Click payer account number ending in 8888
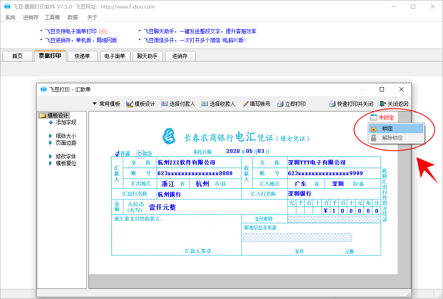 195,173
